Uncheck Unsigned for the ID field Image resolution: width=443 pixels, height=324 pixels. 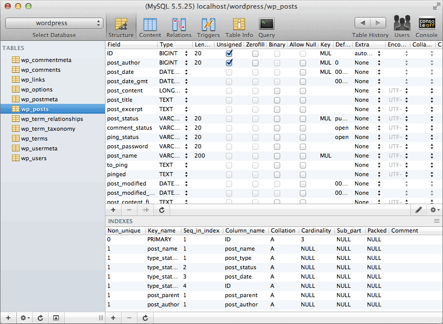[229, 53]
